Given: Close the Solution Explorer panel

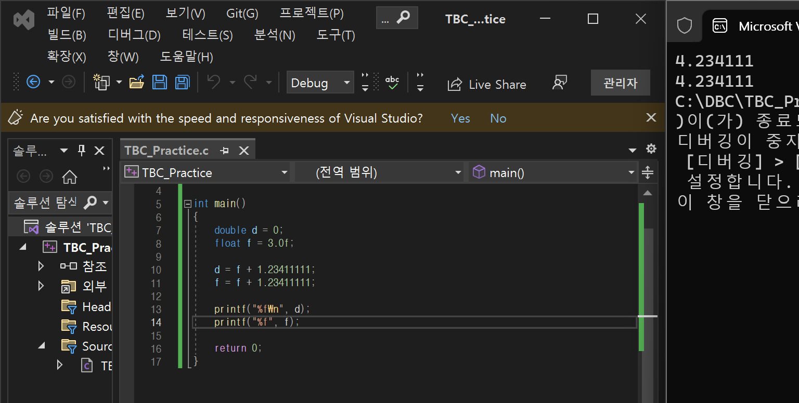Looking at the screenshot, I should (99, 151).
